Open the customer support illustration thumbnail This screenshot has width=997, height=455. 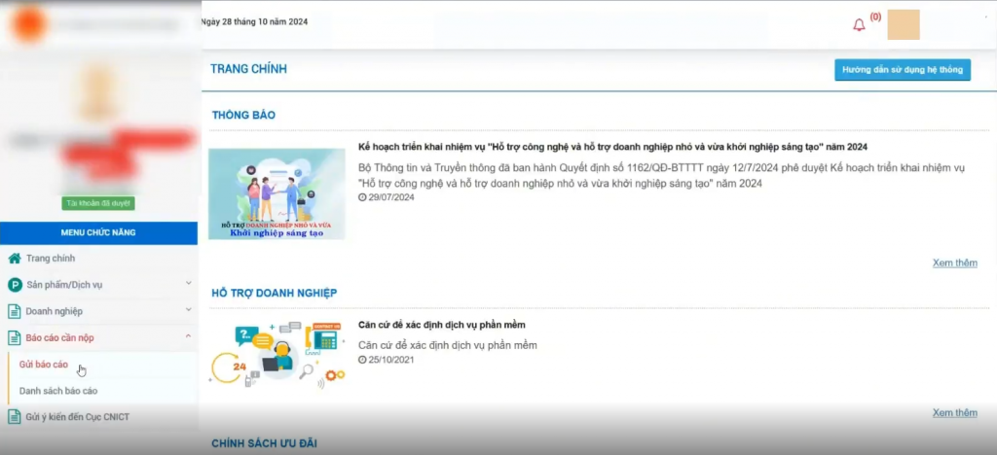tap(277, 354)
